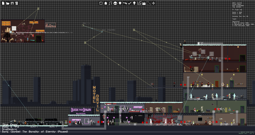Select The Bloody Mary sign object

[50, 25]
